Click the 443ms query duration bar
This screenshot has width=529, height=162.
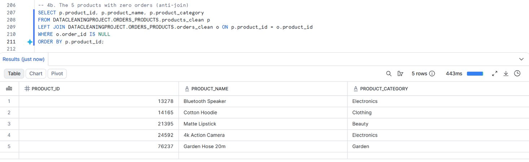click(x=475, y=74)
